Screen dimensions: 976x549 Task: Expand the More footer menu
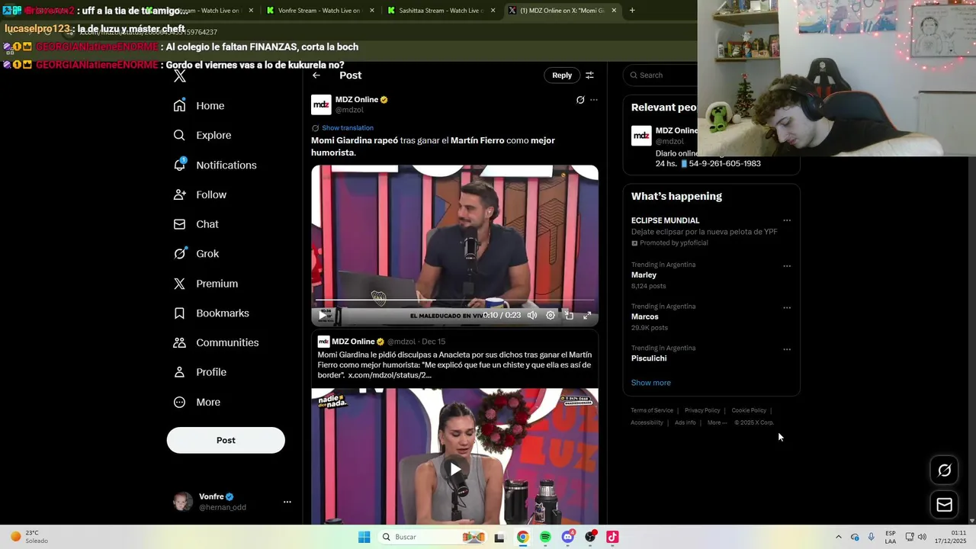point(717,422)
